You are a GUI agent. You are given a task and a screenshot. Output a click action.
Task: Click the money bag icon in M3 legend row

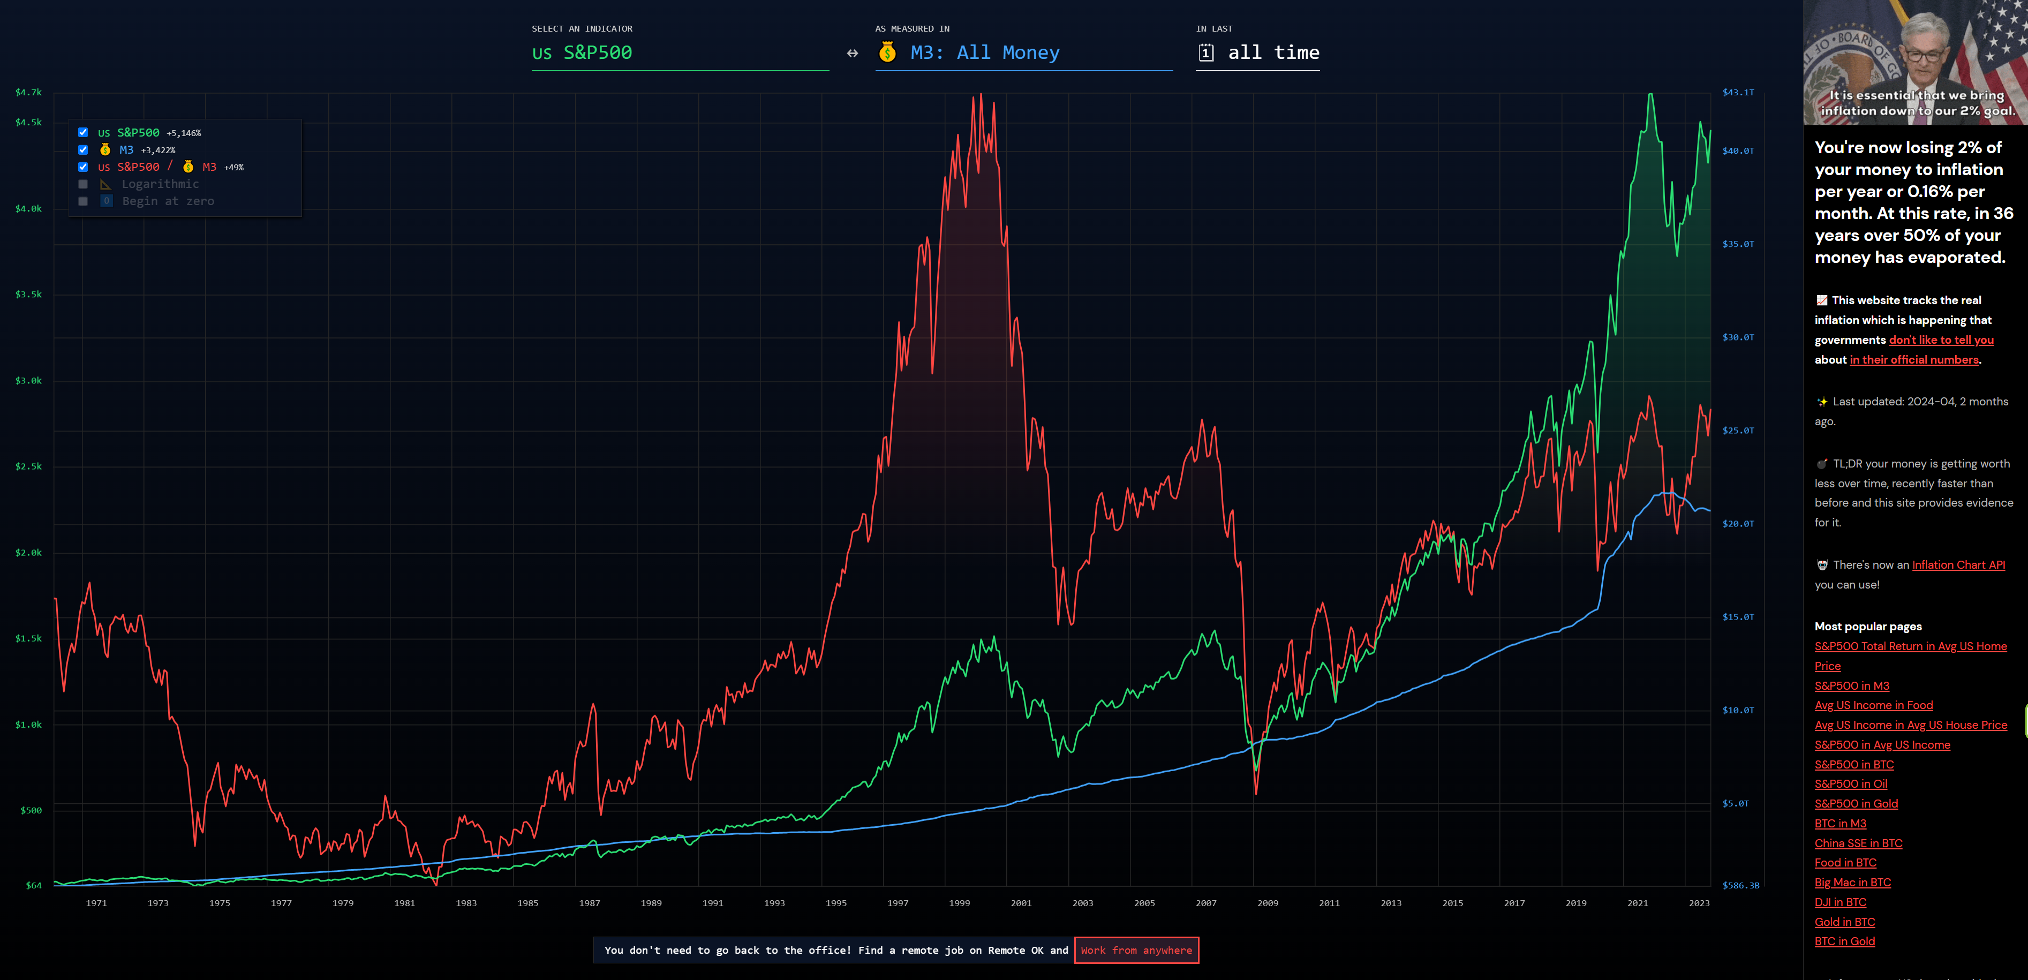(x=105, y=149)
